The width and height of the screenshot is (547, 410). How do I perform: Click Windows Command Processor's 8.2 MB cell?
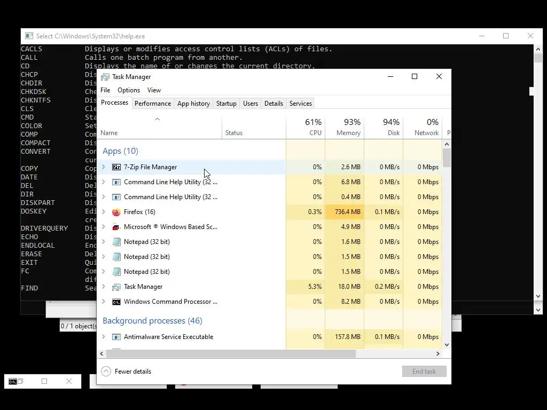click(345, 302)
